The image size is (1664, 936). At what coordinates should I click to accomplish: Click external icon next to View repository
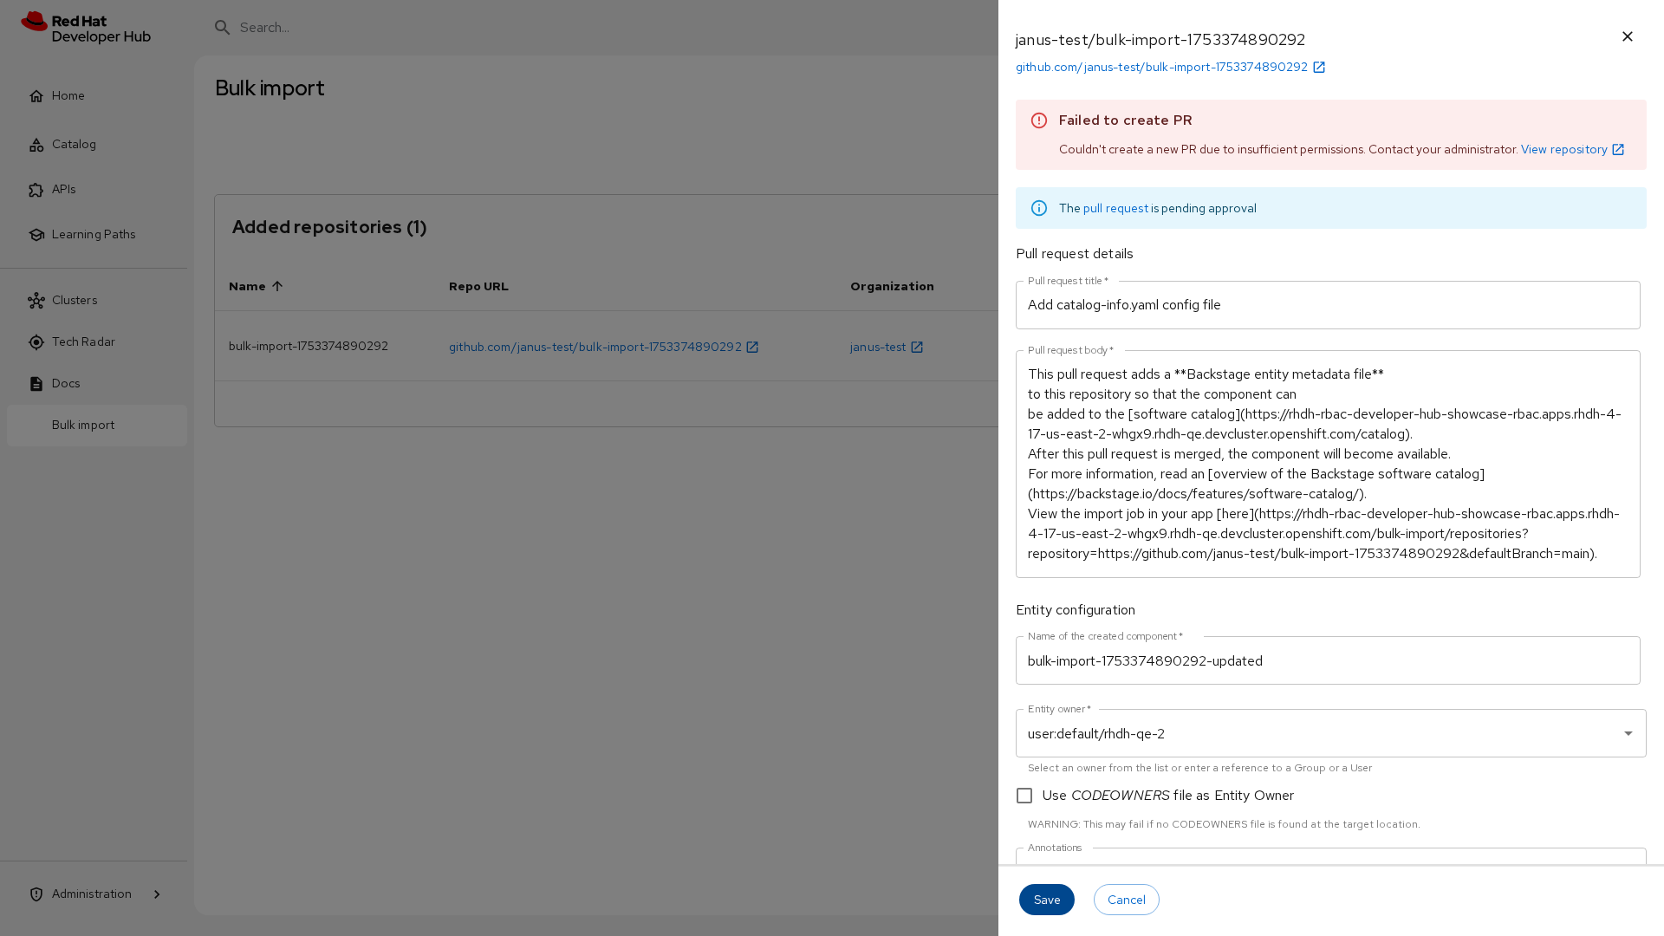tap(1618, 150)
